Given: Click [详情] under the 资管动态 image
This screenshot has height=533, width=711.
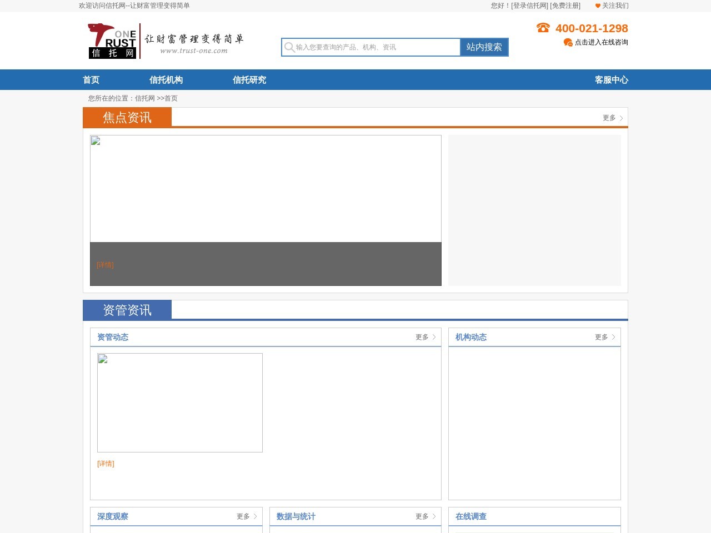Looking at the screenshot, I should coord(106,464).
